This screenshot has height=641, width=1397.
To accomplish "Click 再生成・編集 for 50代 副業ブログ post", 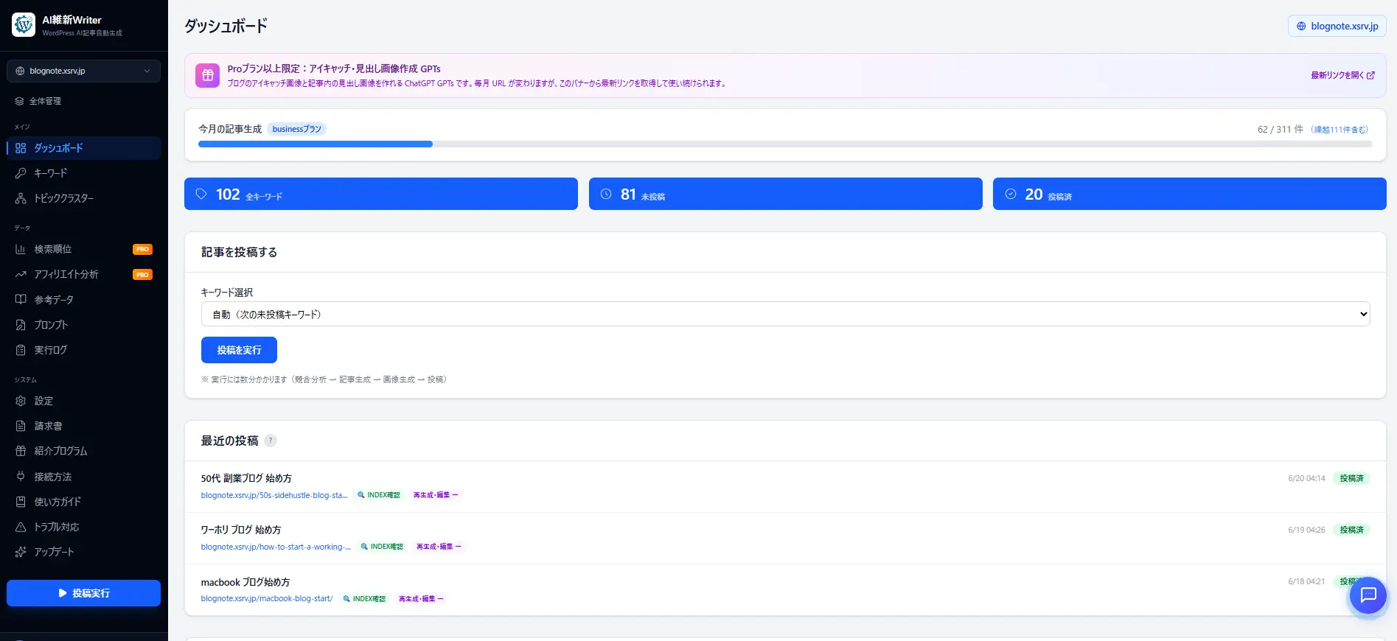I will pyautogui.click(x=435, y=495).
